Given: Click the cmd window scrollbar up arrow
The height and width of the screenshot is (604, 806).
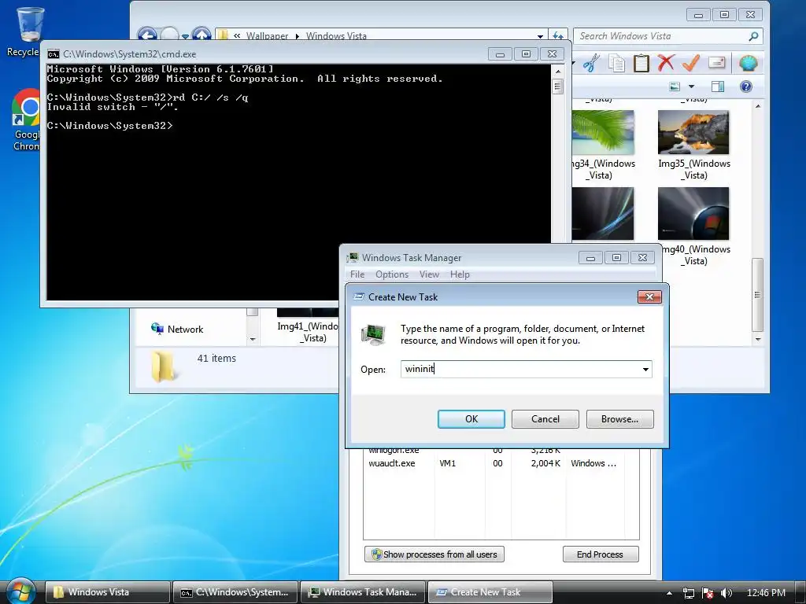Looking at the screenshot, I should 558,70.
